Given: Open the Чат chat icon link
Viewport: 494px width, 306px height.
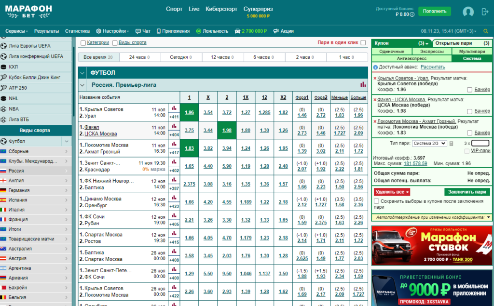Looking at the screenshot, I should pyautogui.click(x=143, y=31).
